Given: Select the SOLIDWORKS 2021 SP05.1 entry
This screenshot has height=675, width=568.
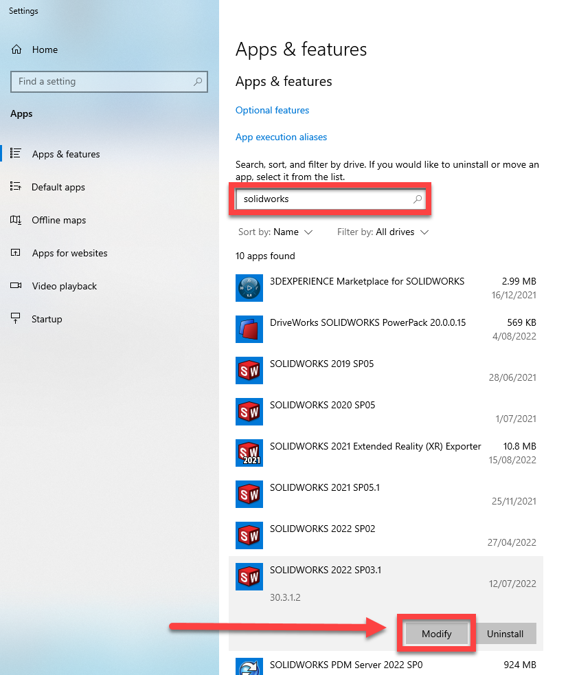Looking at the screenshot, I should coord(386,495).
